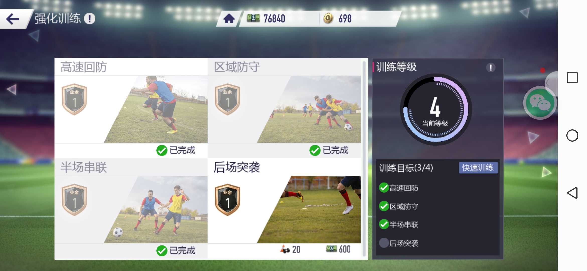Open the green WeChat floating icon
The image size is (587, 271).
point(540,103)
